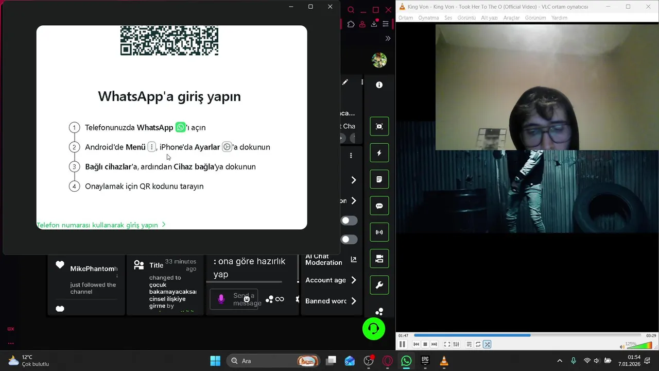Stop playback in VLC
659x371 pixels.
(425, 344)
